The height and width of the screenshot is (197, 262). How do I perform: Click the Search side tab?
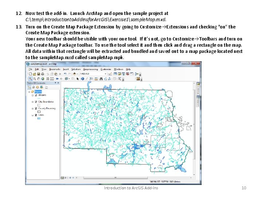(x=198, y=101)
